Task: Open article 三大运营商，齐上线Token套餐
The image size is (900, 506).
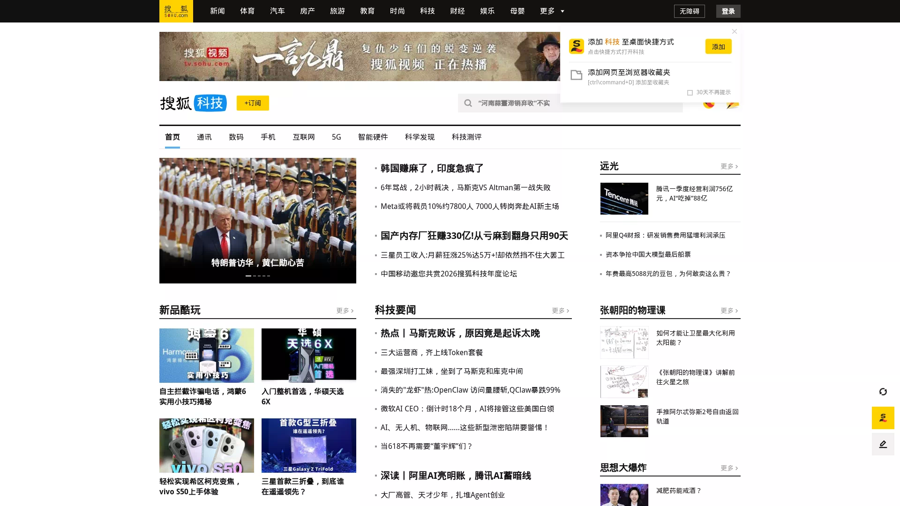Action: pos(432,352)
